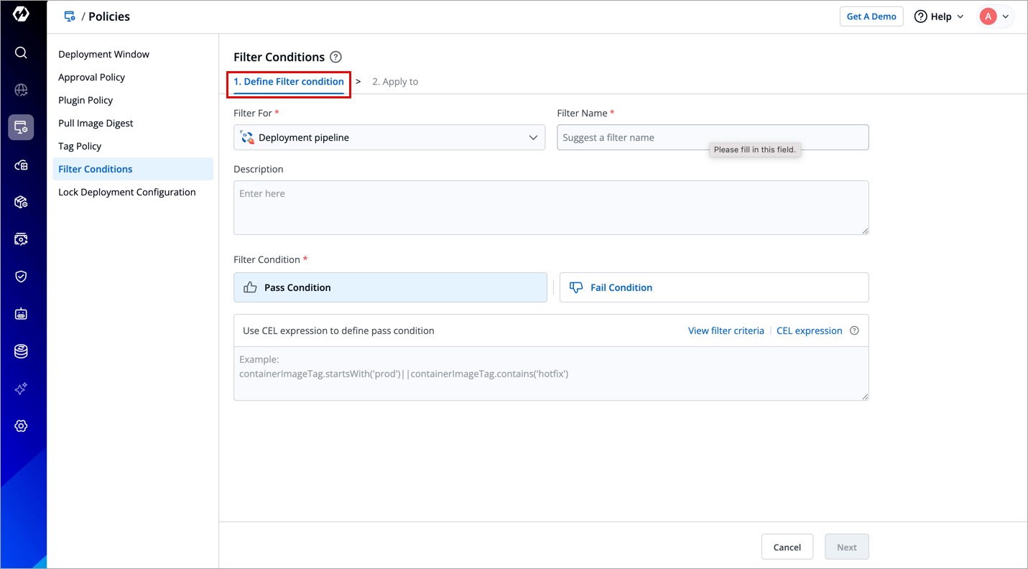Click the Get A Demo button

tap(871, 17)
